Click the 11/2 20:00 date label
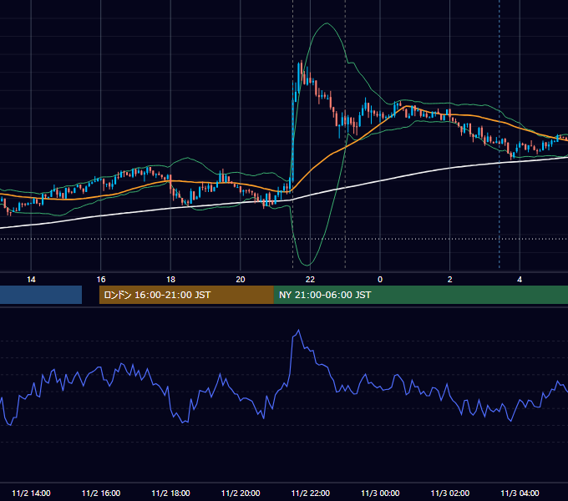 click(241, 493)
